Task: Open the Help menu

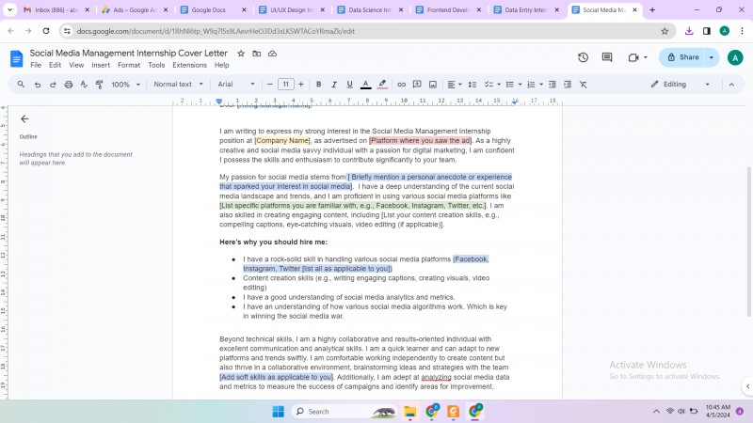Action: [x=222, y=65]
